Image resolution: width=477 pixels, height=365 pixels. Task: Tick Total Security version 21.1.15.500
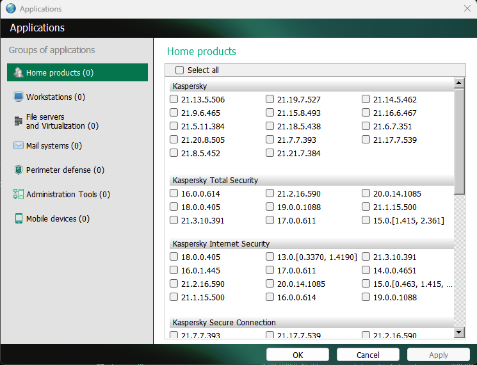tap(366, 206)
